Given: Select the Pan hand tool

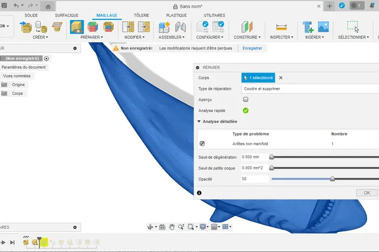Looking at the screenshot, I should pos(172,227).
